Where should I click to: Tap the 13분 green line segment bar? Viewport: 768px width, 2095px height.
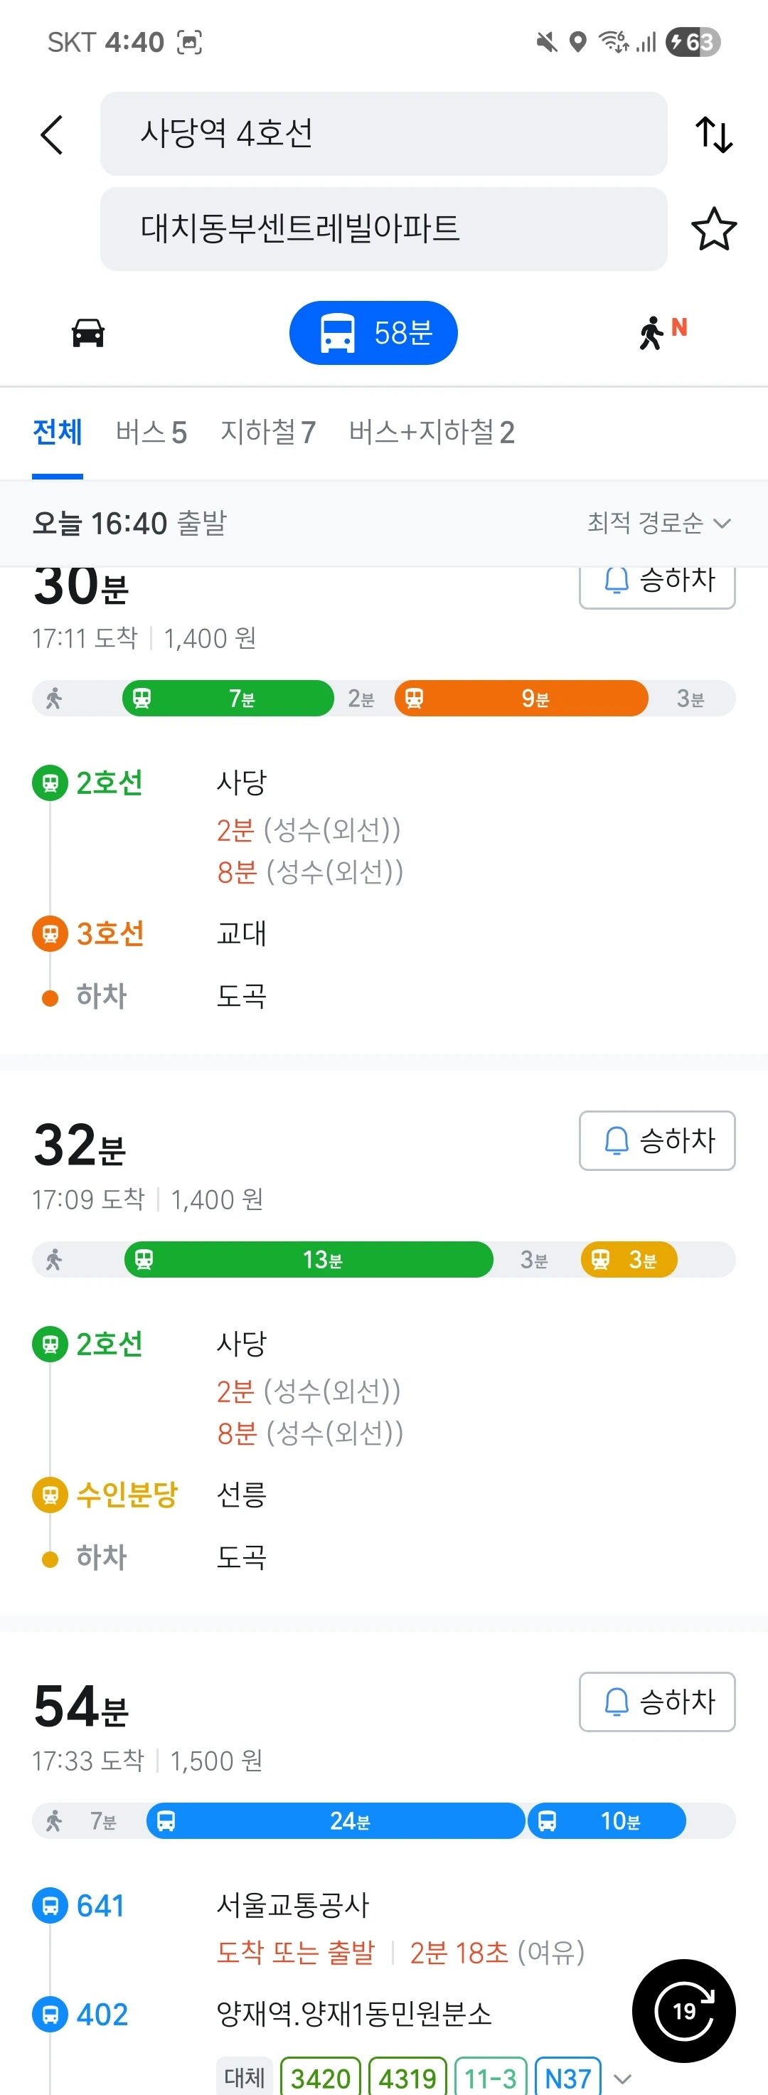click(x=309, y=1260)
